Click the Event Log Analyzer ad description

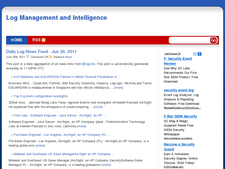coord(182,99)
